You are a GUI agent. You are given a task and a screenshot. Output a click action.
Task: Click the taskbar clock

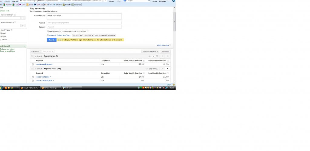point(172,88)
